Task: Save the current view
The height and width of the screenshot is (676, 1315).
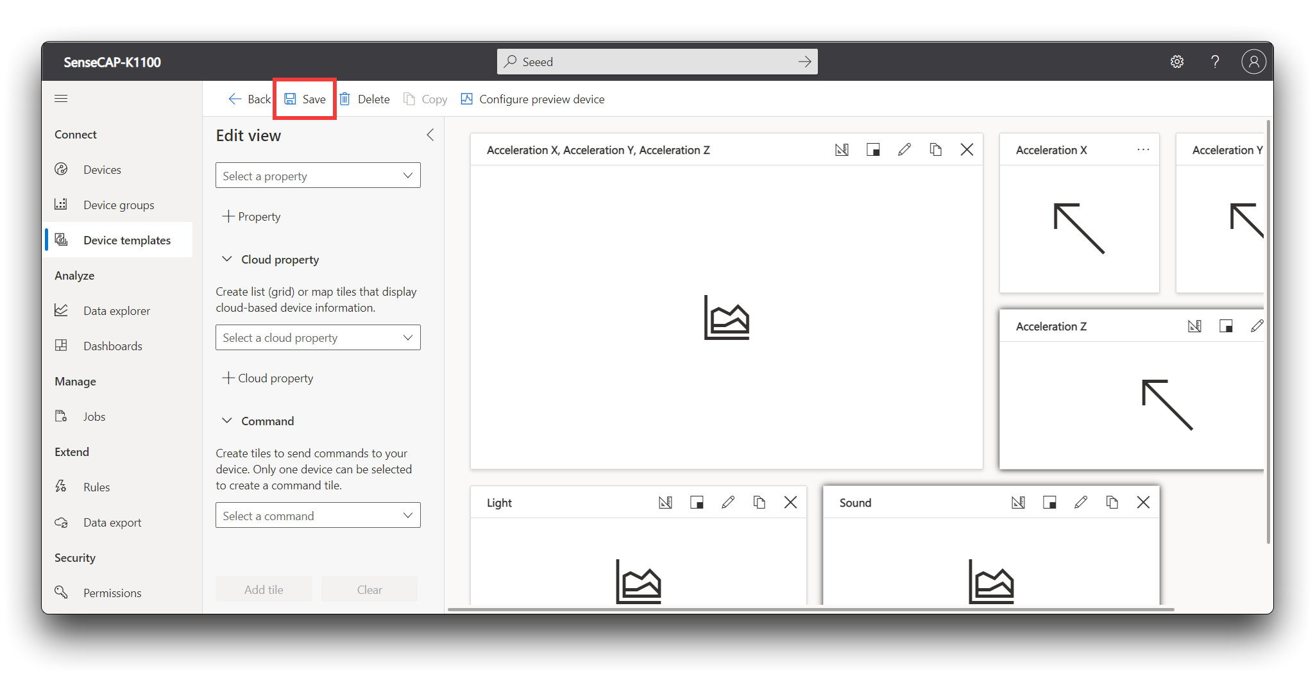Action: (305, 99)
